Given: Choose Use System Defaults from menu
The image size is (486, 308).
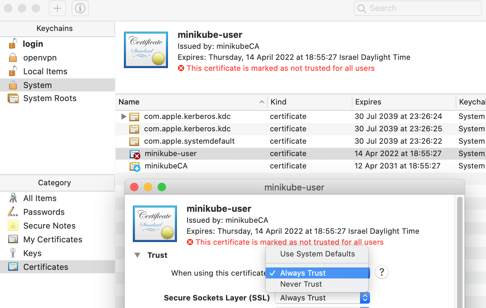Looking at the screenshot, I should coord(317,254).
